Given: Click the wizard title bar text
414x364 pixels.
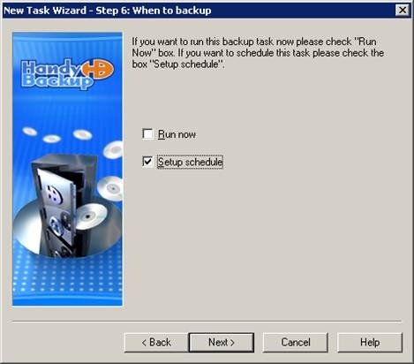Looking at the screenshot, I should [107, 11].
